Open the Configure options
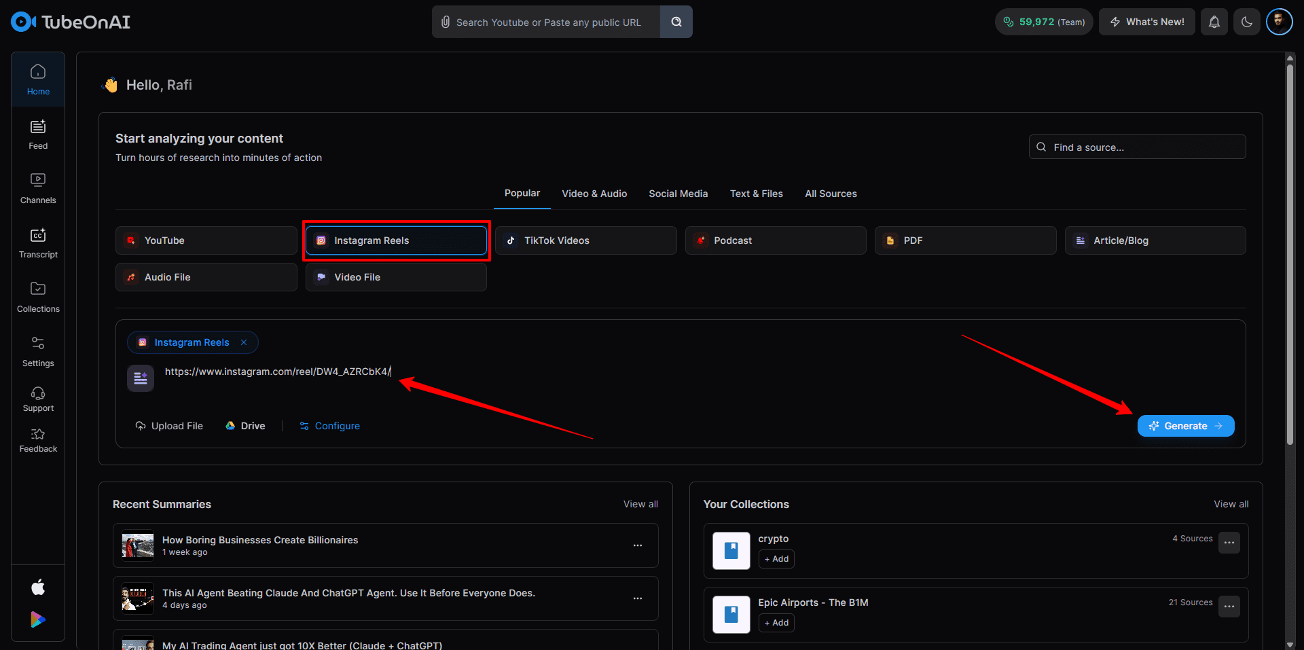Image resolution: width=1304 pixels, height=650 pixels. point(330,426)
